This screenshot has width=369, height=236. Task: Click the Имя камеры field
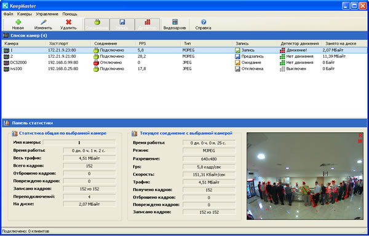79,143
